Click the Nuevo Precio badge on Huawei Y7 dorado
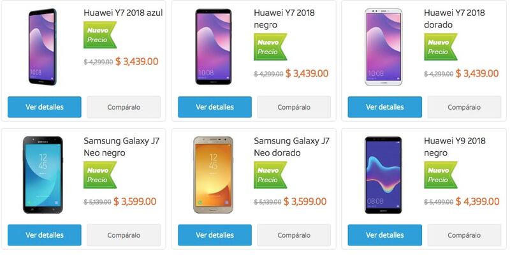Image resolution: width=510 pixels, height=255 pixels. 441,47
